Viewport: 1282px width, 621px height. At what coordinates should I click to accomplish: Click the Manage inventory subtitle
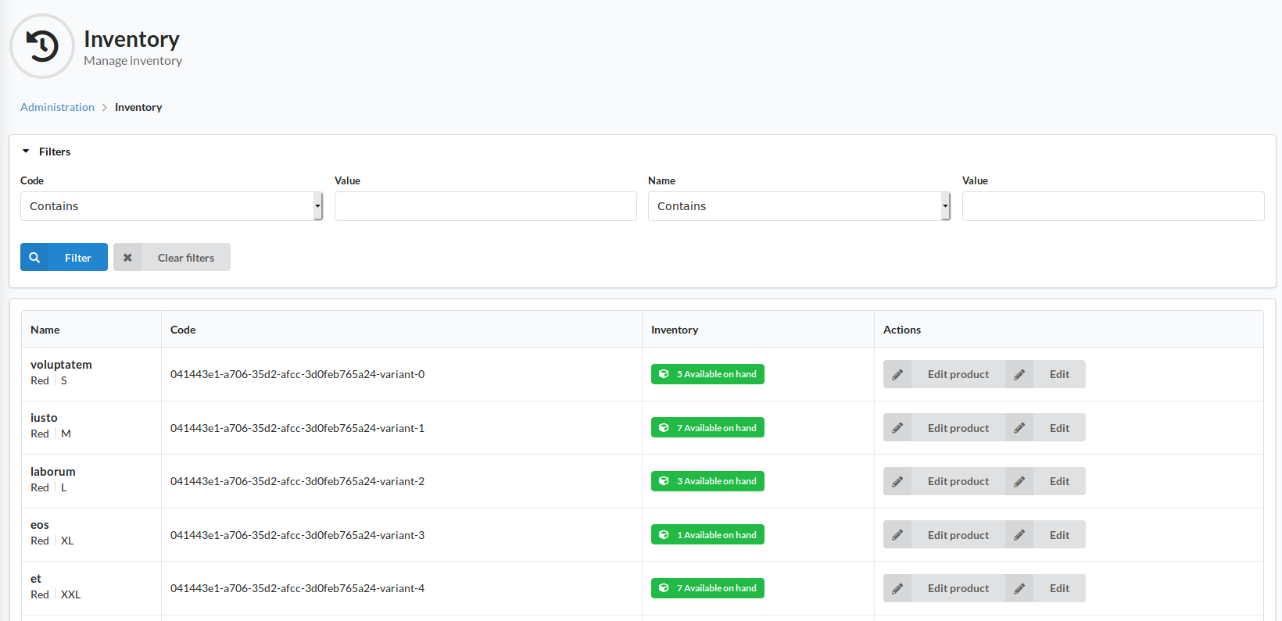(x=133, y=61)
